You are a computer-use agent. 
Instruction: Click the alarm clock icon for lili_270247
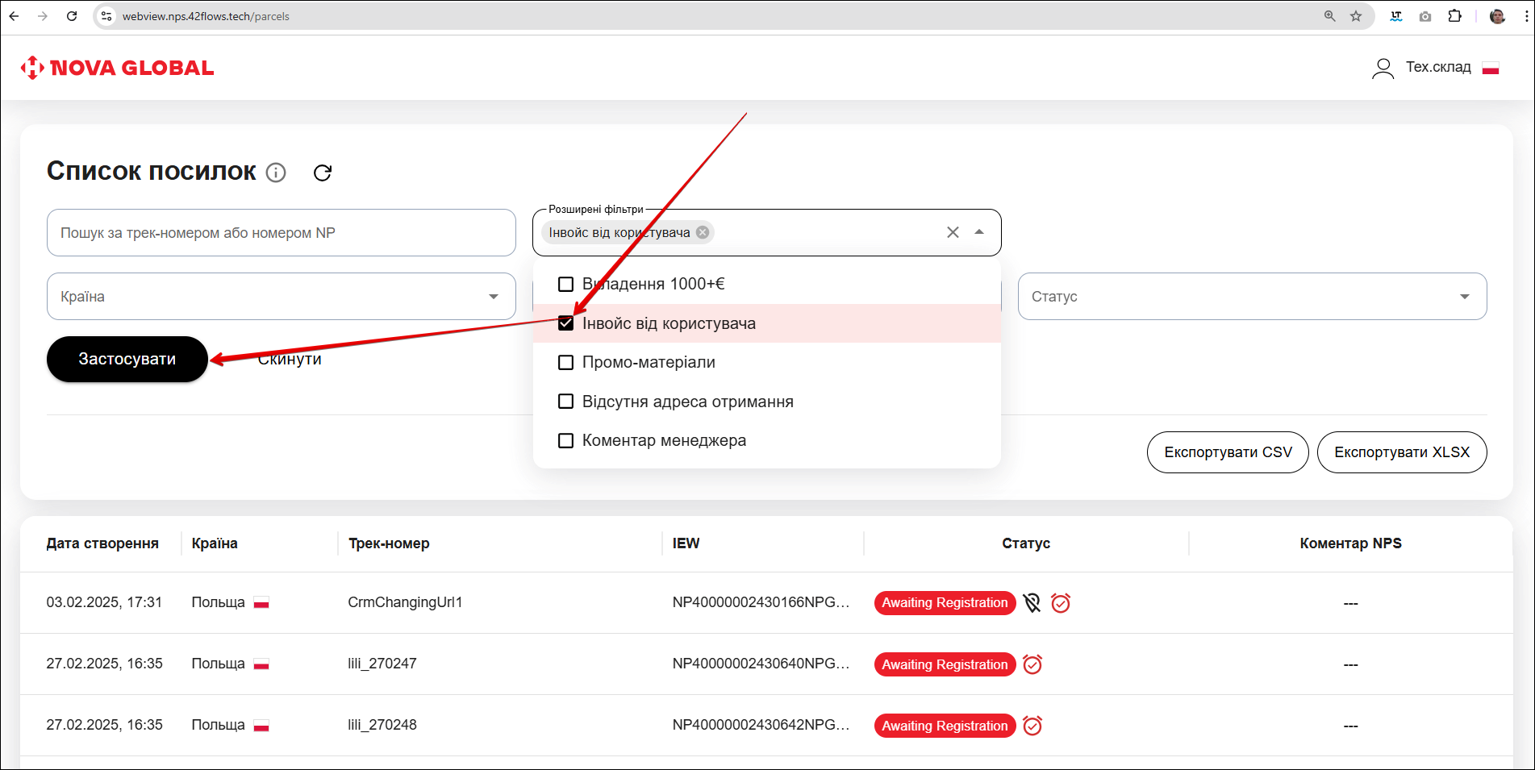[x=1032, y=664]
